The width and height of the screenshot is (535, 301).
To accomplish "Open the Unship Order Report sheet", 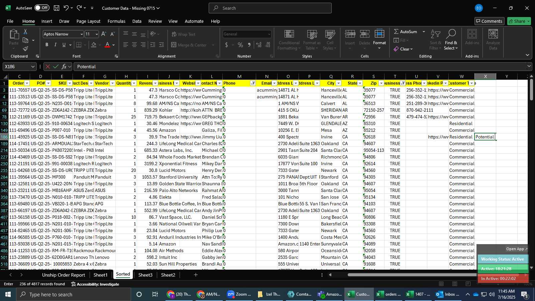I will point(64,275).
